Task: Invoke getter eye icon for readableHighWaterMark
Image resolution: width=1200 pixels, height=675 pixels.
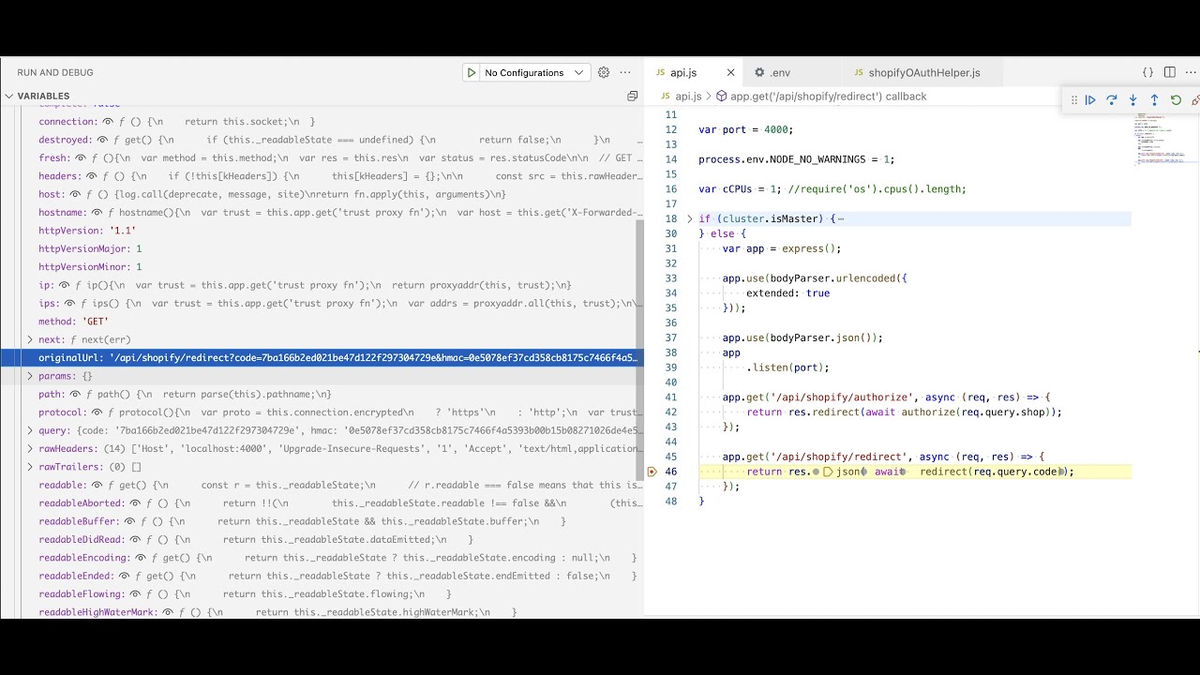Action: (170, 612)
